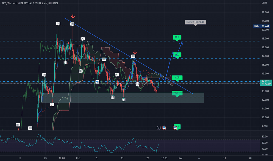Click the 40.00 RSI scale label
This screenshot has width=273, height=161.
(x=265, y=149)
